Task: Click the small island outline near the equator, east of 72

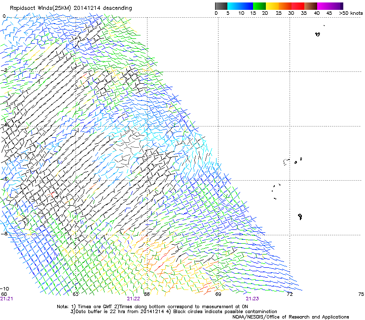Action: [x=318, y=34]
